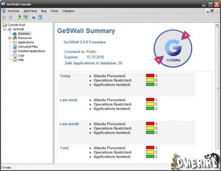Screen dimensions: 221x171
Task: Click the GeSWall node G icon
Action: point(9,29)
